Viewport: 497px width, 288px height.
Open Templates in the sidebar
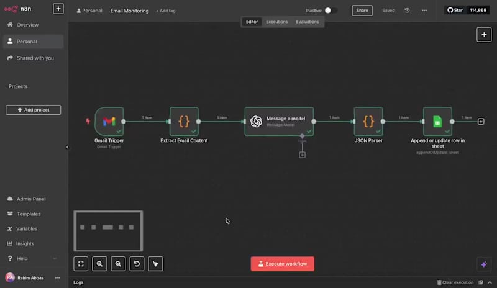point(34,214)
